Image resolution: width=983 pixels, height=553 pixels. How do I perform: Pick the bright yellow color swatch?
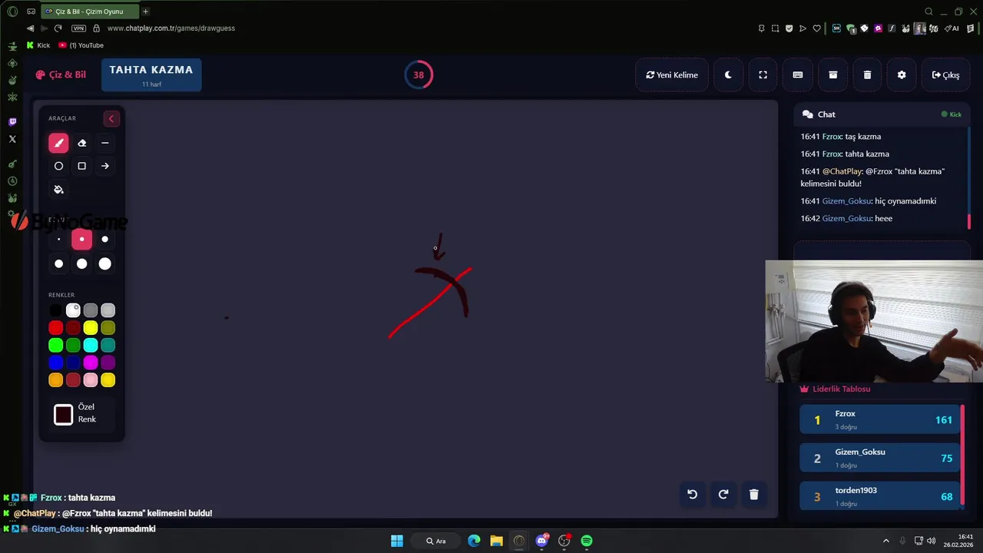[91, 328]
